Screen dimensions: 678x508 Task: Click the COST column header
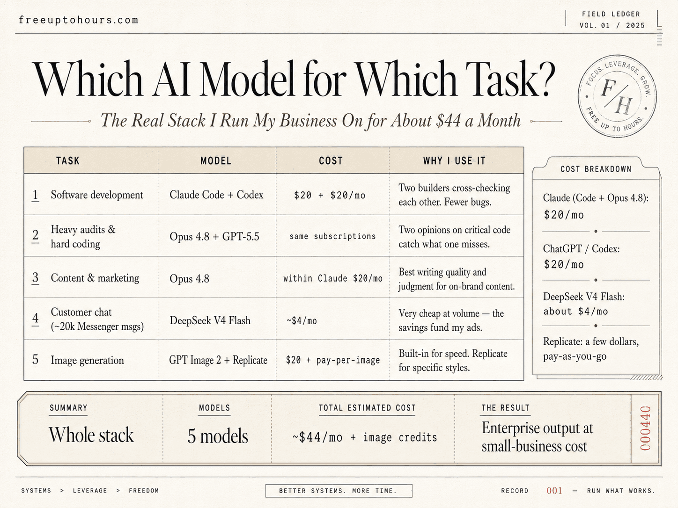331,161
